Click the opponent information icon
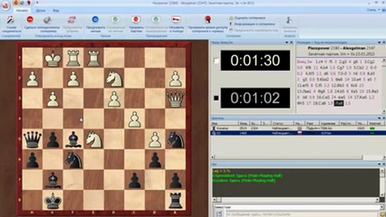Image resolution: width=386 pixels, height=217 pixels. [231, 24]
